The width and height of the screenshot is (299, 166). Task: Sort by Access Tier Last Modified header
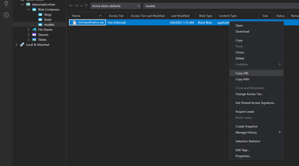[148, 16]
